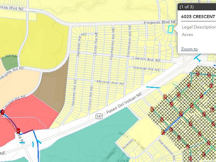The image size is (216, 162).
Task: Click the "Zoom to" link in popup
Action: coord(189,49)
